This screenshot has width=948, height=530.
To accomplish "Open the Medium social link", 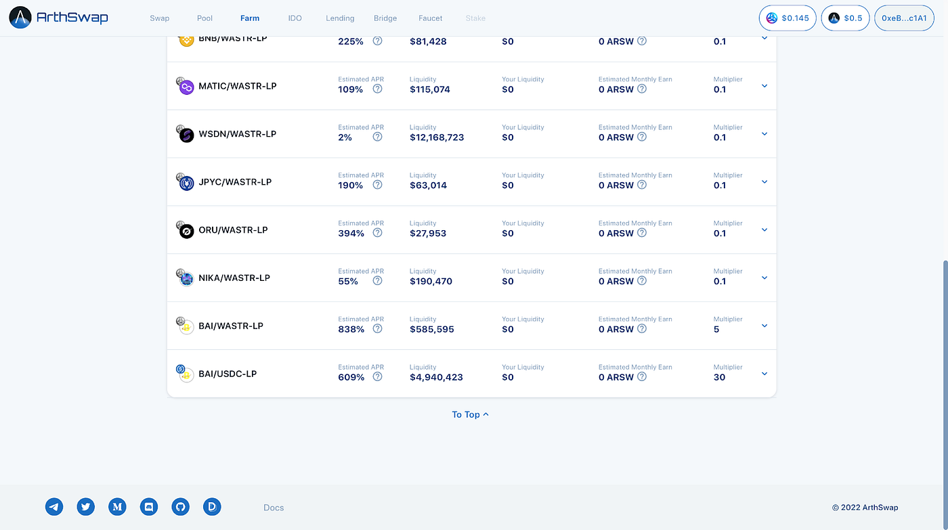I will coord(117,506).
